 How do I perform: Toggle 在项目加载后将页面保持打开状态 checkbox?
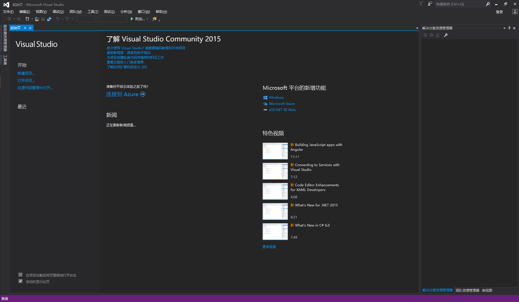point(20,275)
